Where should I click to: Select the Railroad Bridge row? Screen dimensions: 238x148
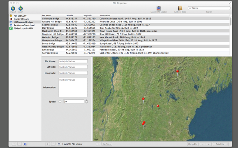click(x=135, y=53)
